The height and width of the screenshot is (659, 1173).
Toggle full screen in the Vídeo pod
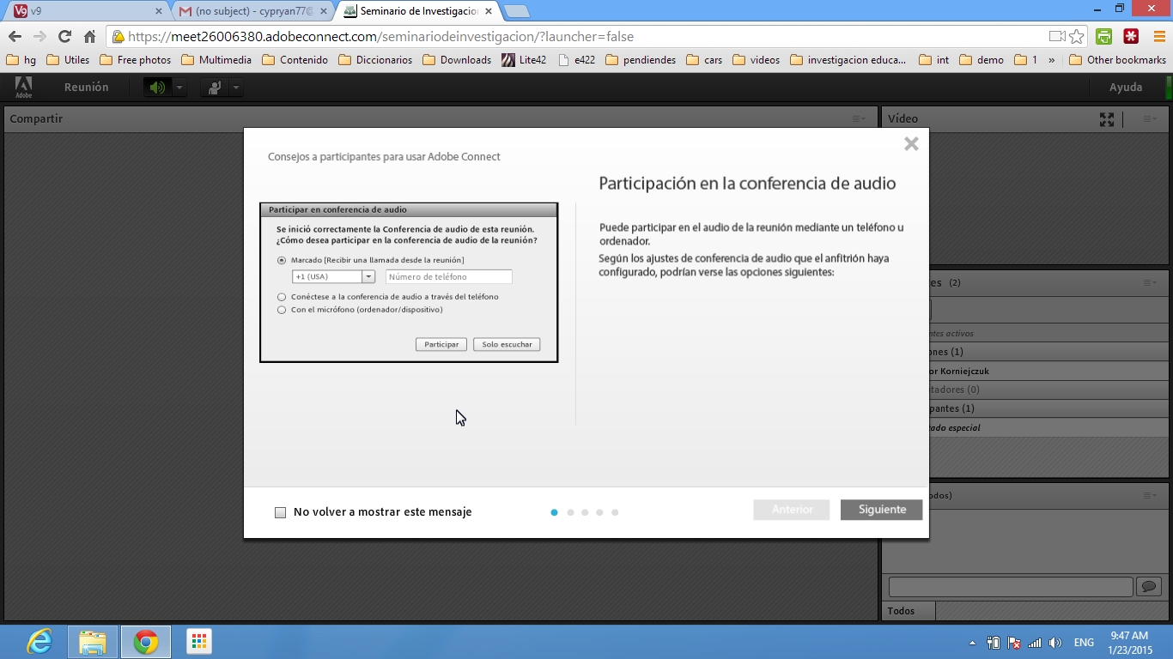1107,119
